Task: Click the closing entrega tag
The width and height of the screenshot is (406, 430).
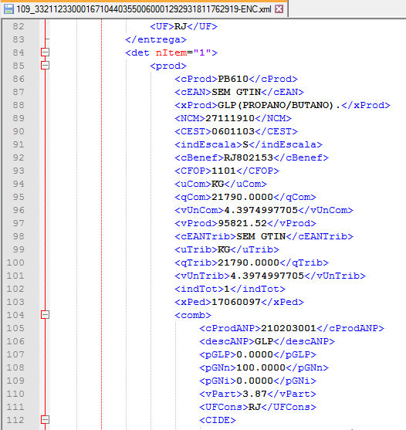Action: [x=156, y=39]
